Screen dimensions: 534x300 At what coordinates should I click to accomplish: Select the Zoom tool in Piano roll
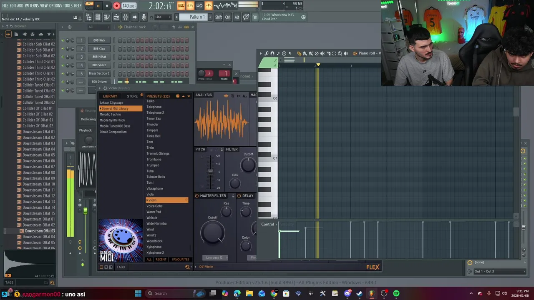tap(340, 53)
